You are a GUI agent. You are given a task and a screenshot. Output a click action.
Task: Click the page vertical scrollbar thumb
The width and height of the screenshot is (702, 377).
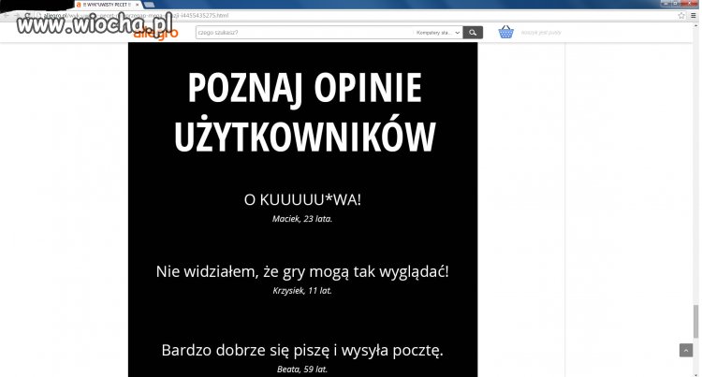(695, 321)
